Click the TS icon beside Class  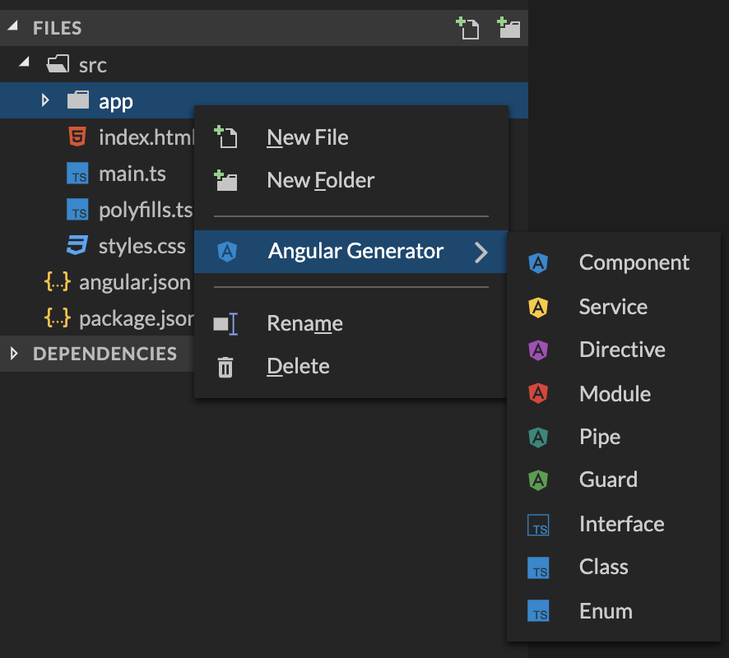click(x=538, y=568)
